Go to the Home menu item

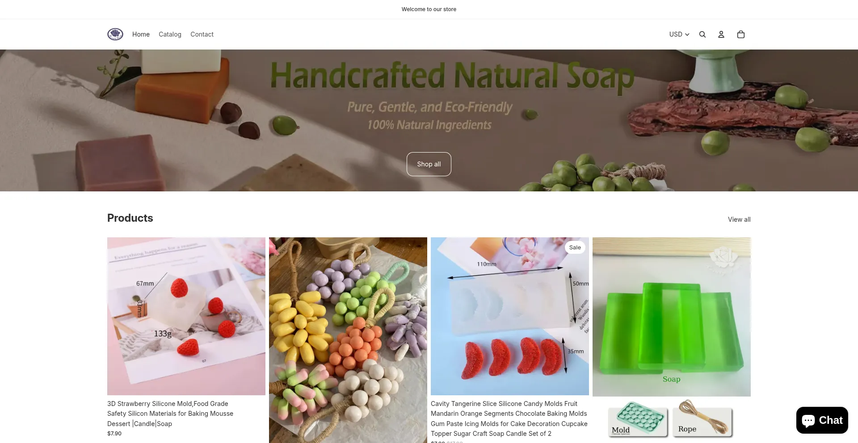tap(141, 34)
